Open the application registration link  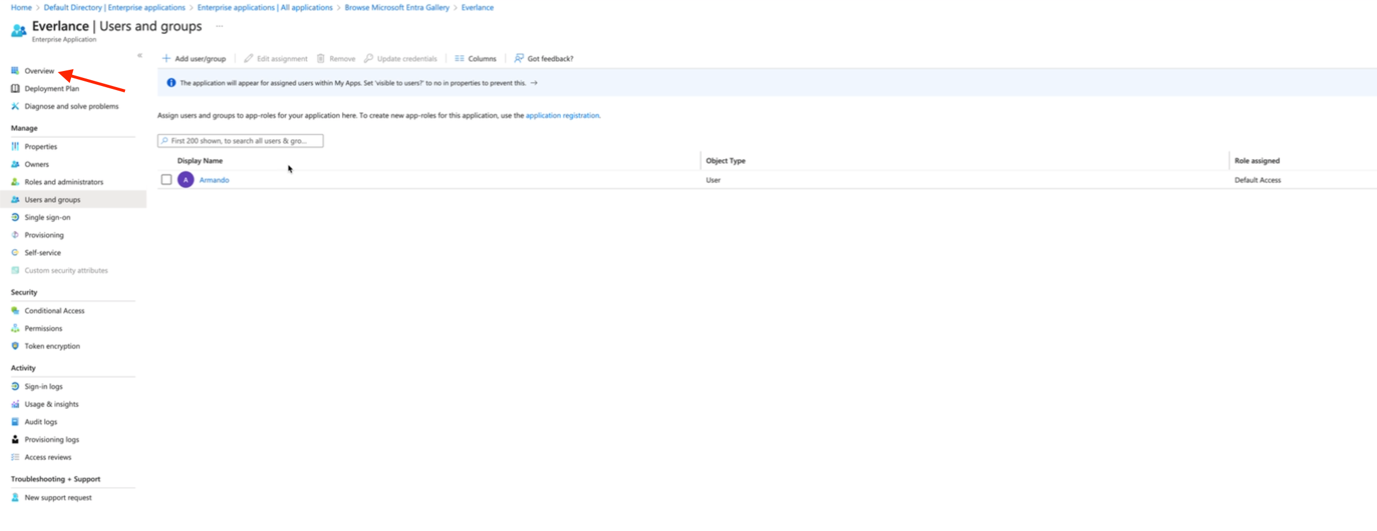click(x=562, y=115)
